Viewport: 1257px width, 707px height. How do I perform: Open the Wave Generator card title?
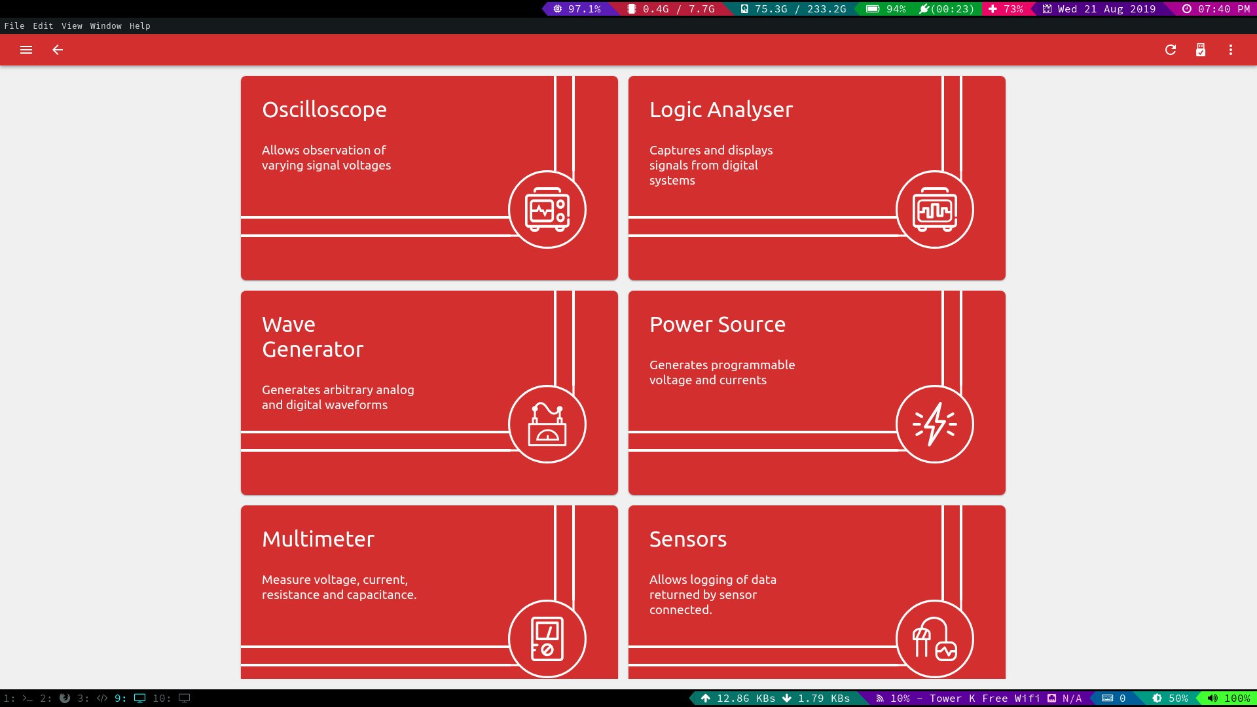(x=313, y=336)
